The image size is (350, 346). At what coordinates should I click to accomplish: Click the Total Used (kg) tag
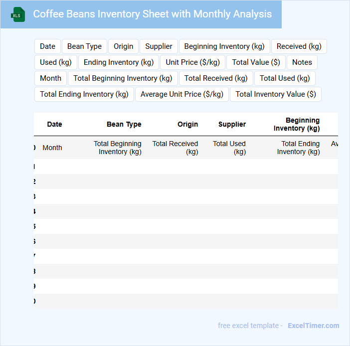285,78
